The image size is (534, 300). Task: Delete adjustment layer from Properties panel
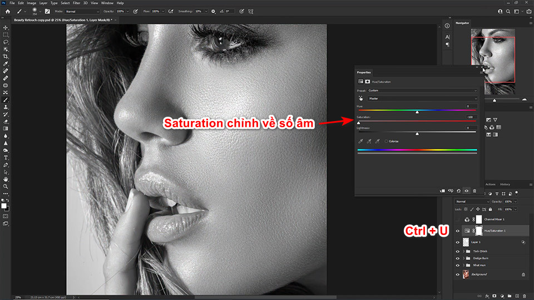(x=474, y=191)
